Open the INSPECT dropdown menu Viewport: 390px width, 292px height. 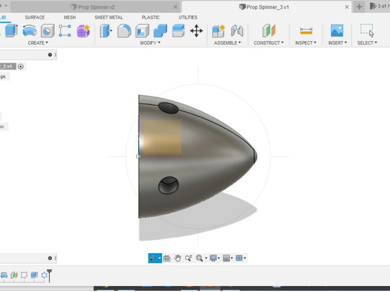coord(306,43)
